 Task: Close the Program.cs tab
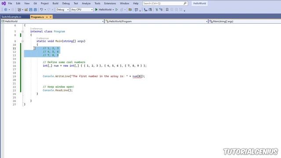click(x=51, y=17)
